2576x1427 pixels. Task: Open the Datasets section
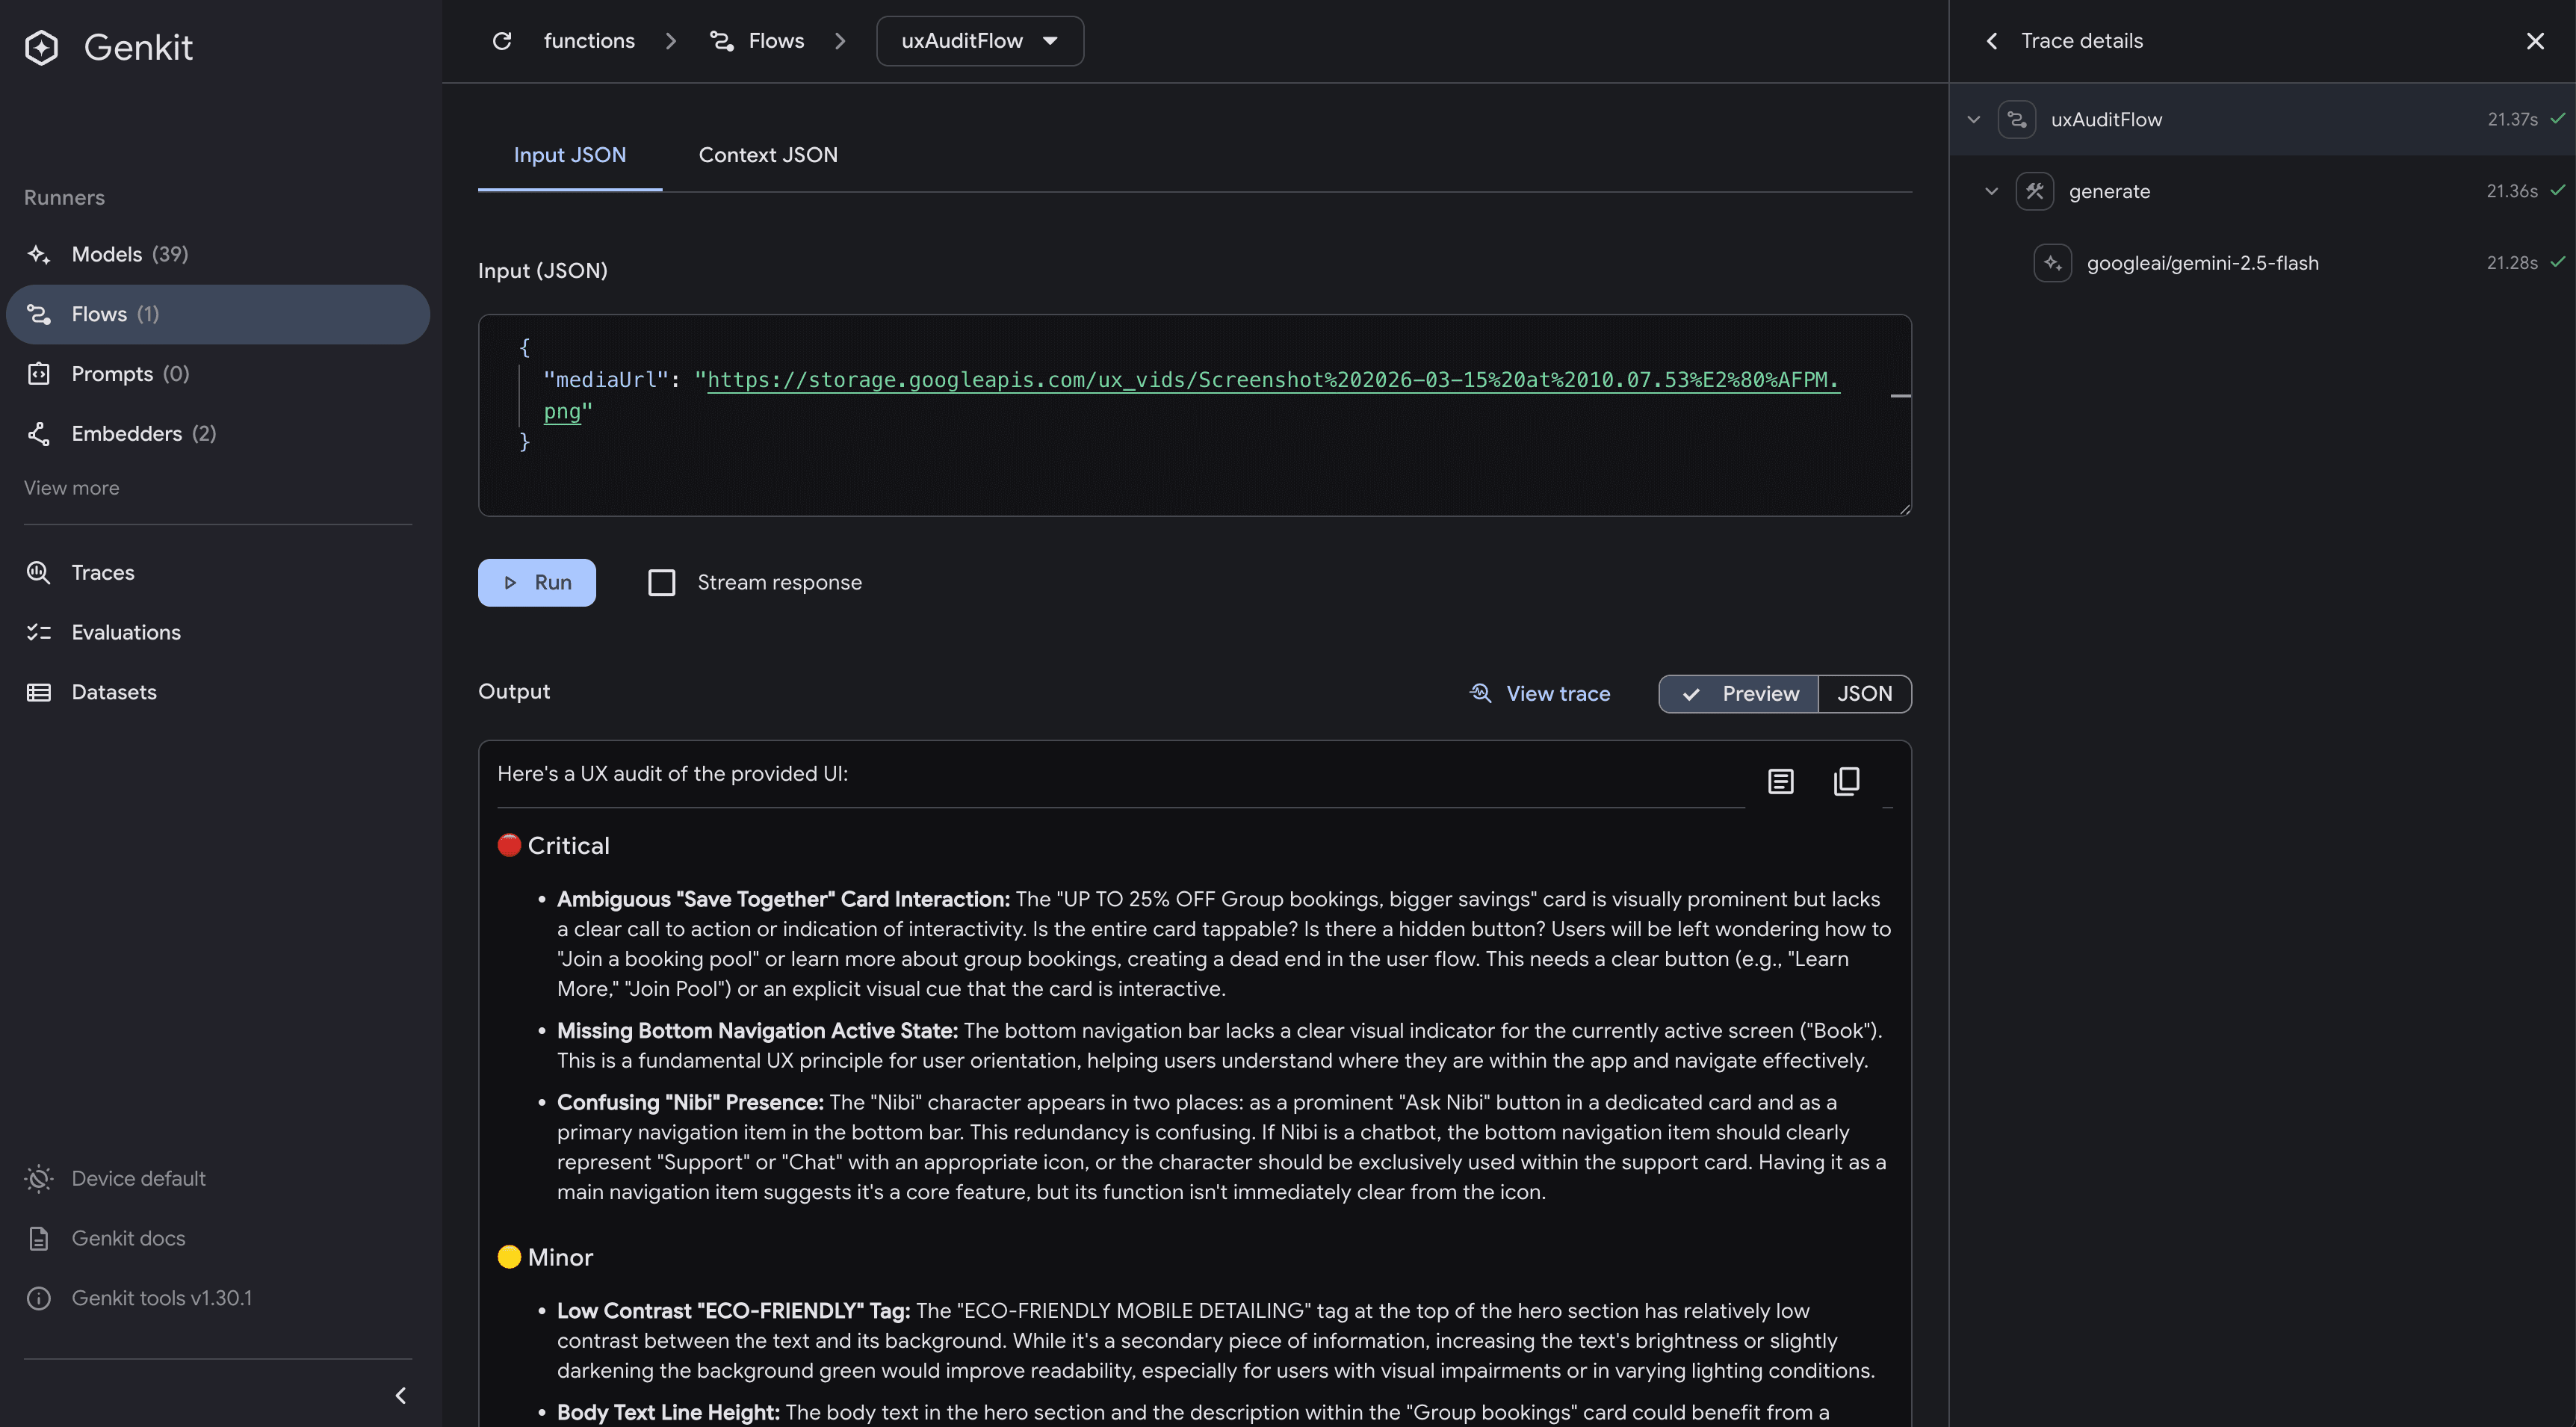pos(113,691)
